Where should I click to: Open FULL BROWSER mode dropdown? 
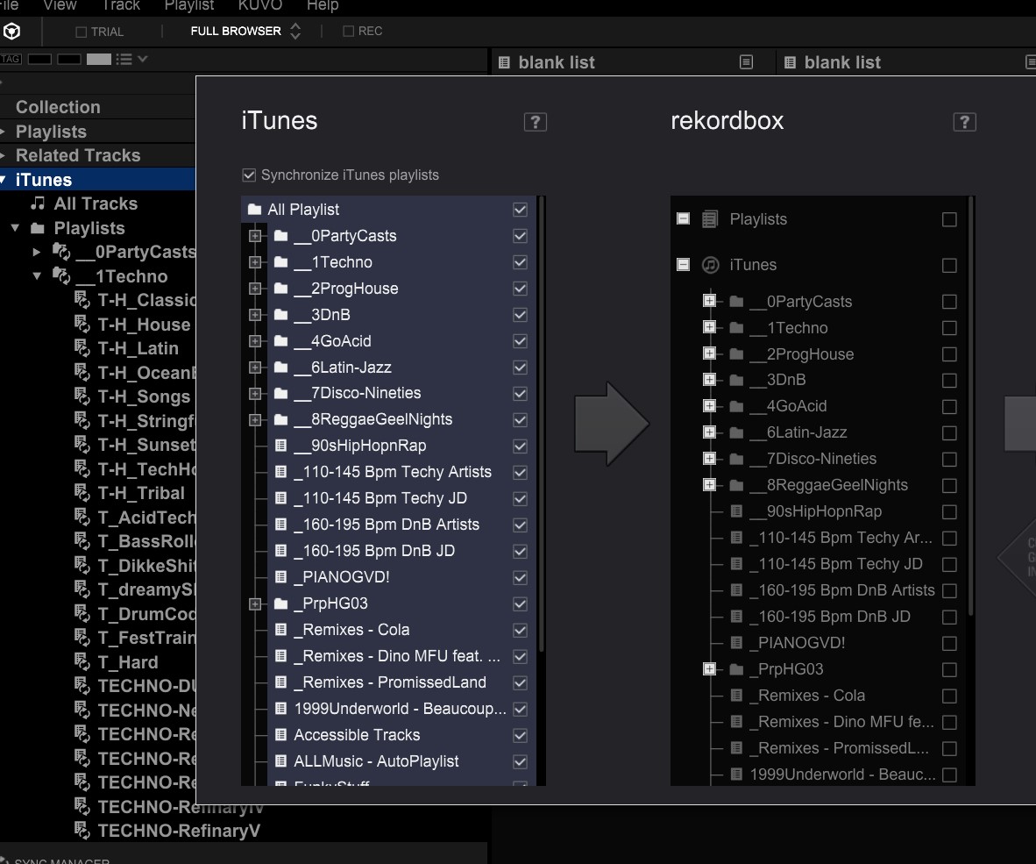tap(245, 31)
